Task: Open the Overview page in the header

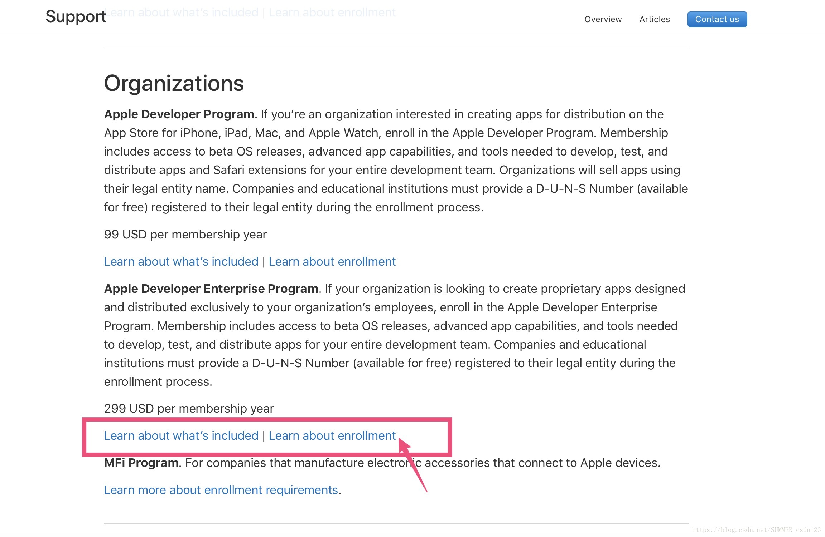Action: [603, 19]
